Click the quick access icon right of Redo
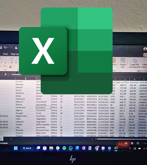147x165 pixels. 16,48
